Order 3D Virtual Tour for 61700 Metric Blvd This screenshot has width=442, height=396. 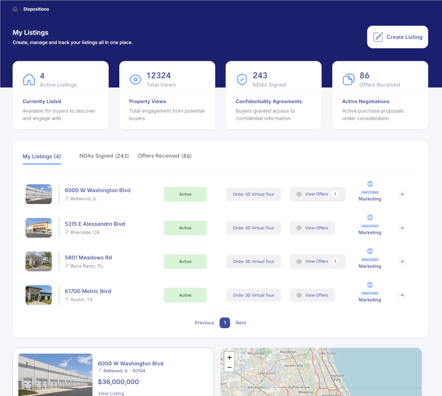click(x=253, y=295)
